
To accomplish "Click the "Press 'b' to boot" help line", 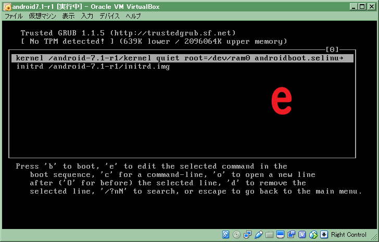I will 151,166.
